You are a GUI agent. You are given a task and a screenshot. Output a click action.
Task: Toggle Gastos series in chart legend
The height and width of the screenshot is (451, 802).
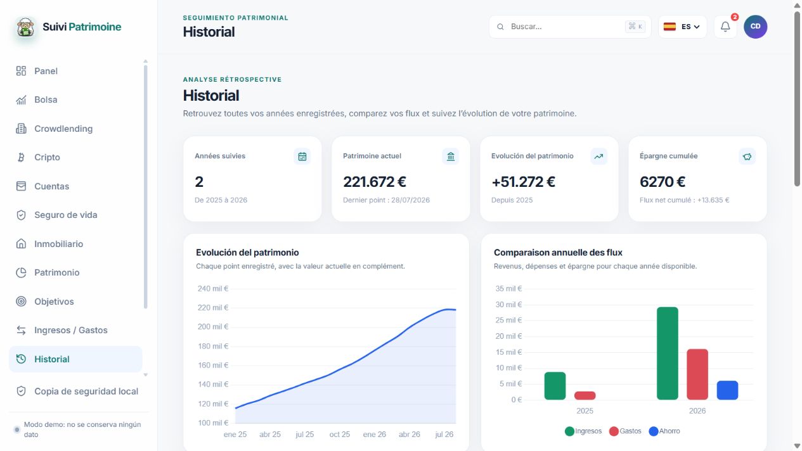pos(625,431)
